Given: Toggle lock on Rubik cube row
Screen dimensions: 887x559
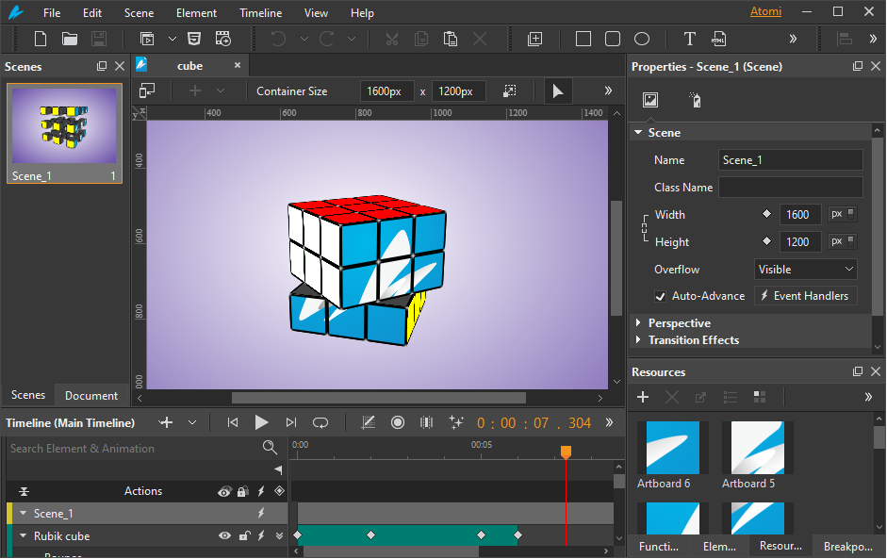Looking at the screenshot, I should (243, 536).
